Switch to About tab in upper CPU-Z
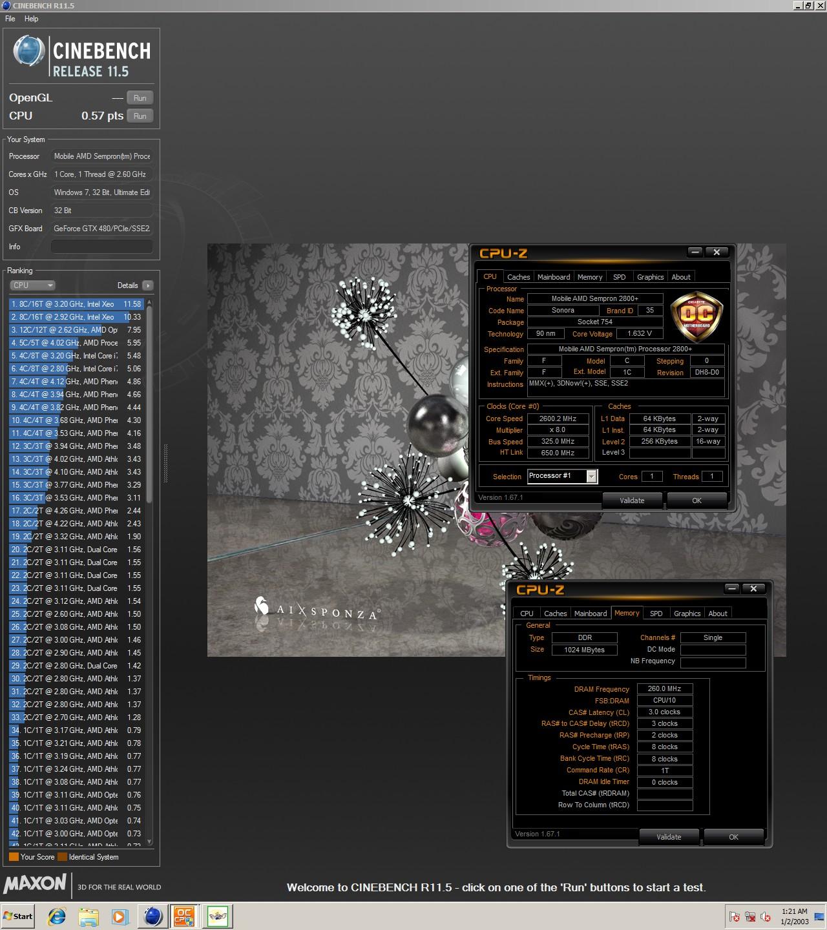Screen dimensions: 827x930 [681, 276]
